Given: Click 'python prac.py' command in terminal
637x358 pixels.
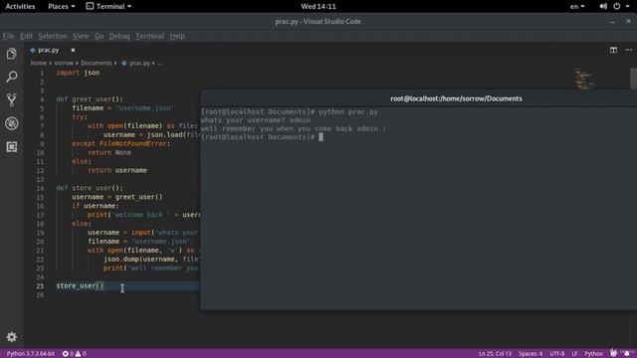Looking at the screenshot, I should point(348,111).
